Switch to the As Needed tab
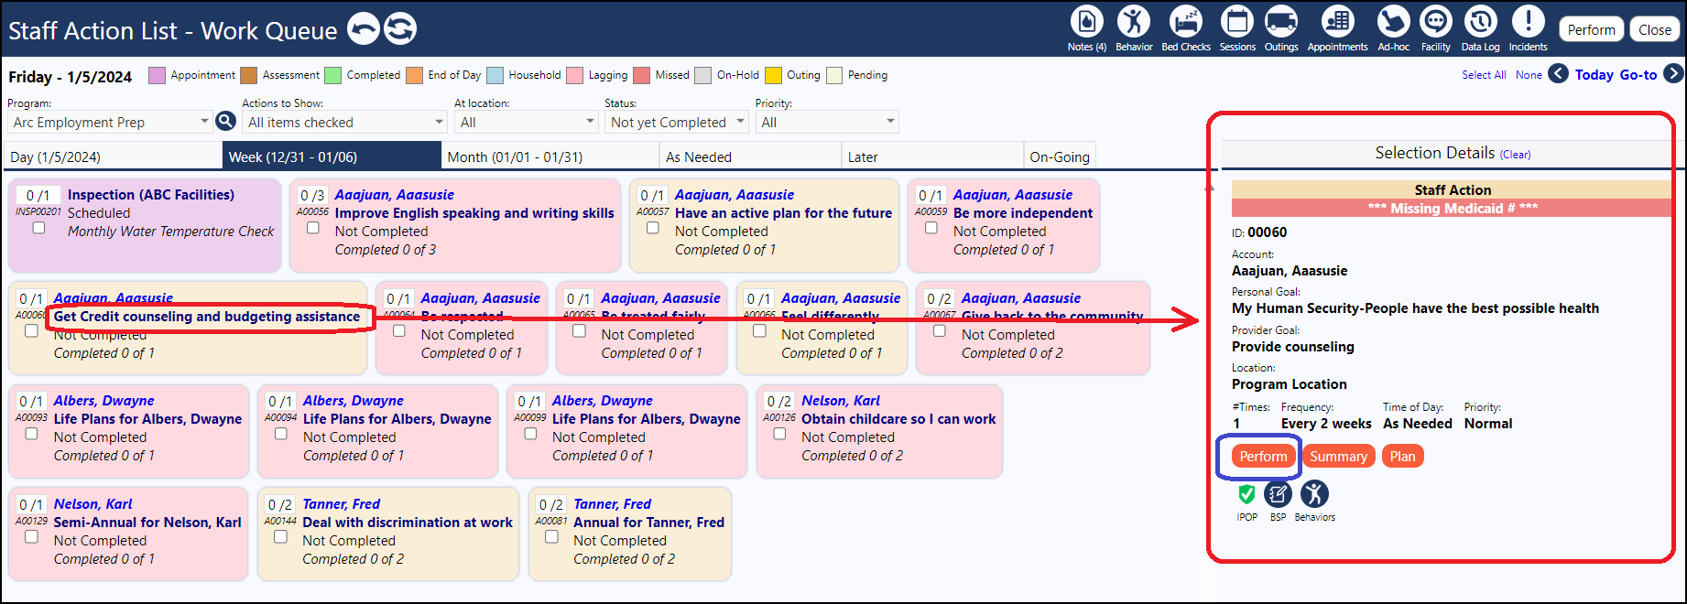1687x604 pixels. point(750,156)
